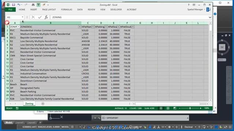Cancel formula entry X button
This screenshot has width=234, height=131.
33,17
